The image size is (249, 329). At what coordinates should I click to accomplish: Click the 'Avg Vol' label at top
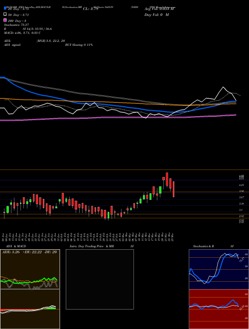159,8
